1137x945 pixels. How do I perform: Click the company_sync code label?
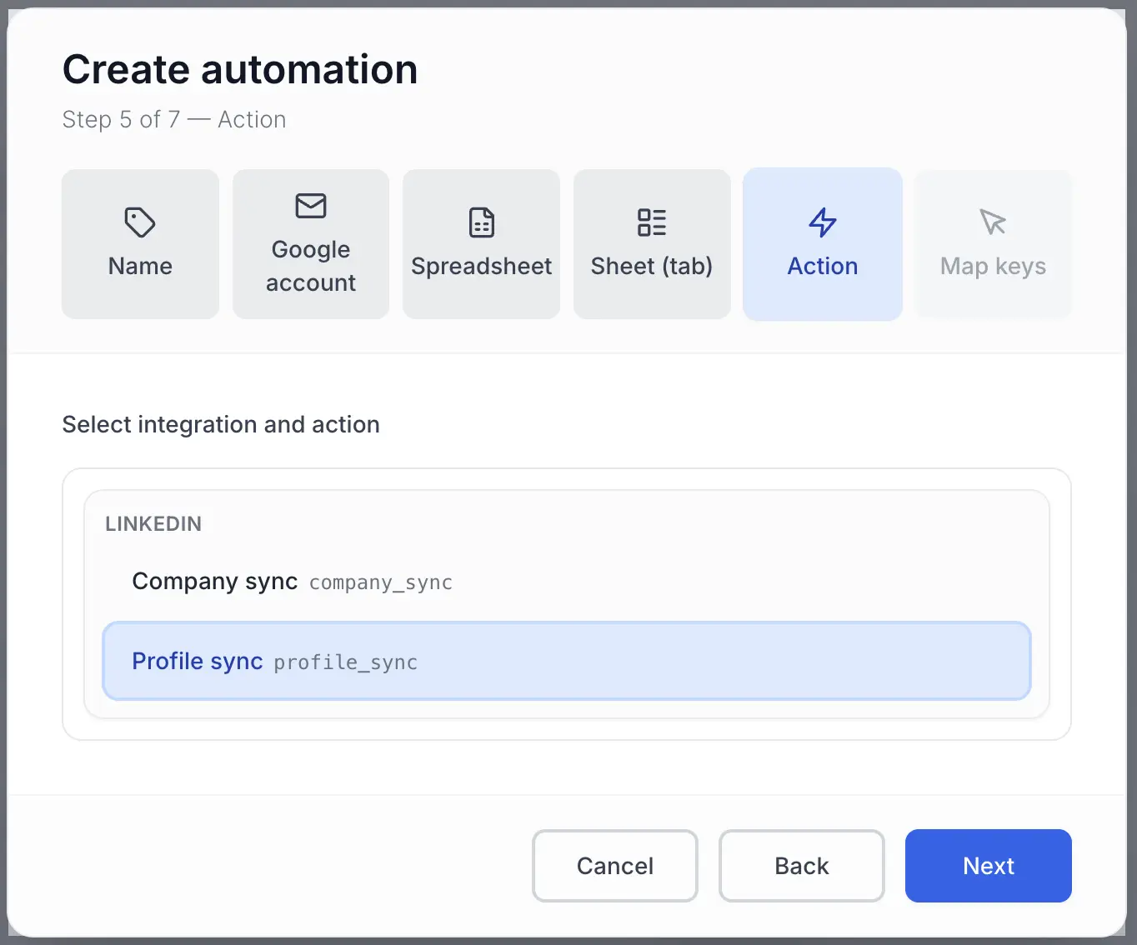pyautogui.click(x=381, y=582)
